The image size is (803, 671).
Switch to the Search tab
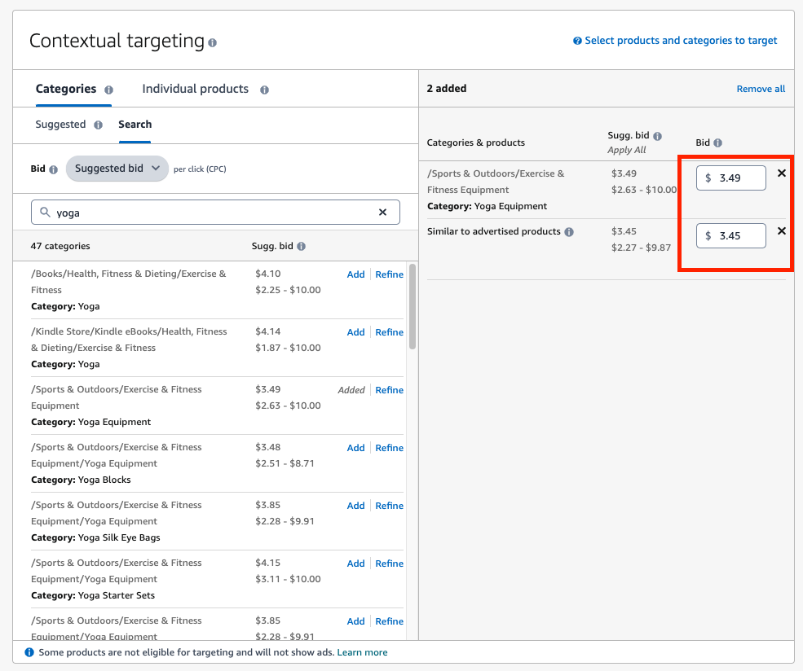(135, 125)
